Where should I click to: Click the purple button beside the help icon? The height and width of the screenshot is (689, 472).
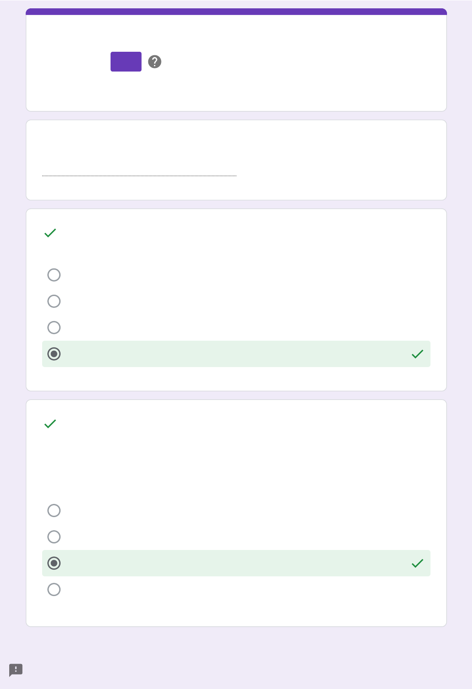[126, 61]
